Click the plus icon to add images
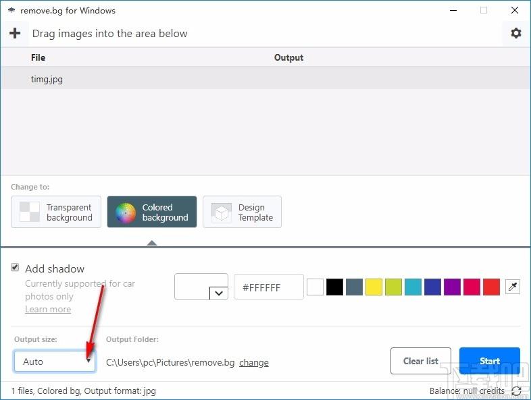This screenshot has width=531, height=400. 15,33
